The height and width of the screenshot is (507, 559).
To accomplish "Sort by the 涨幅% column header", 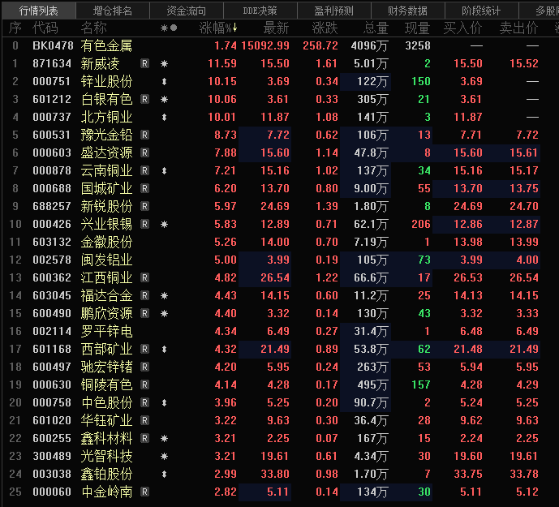I will (218, 28).
